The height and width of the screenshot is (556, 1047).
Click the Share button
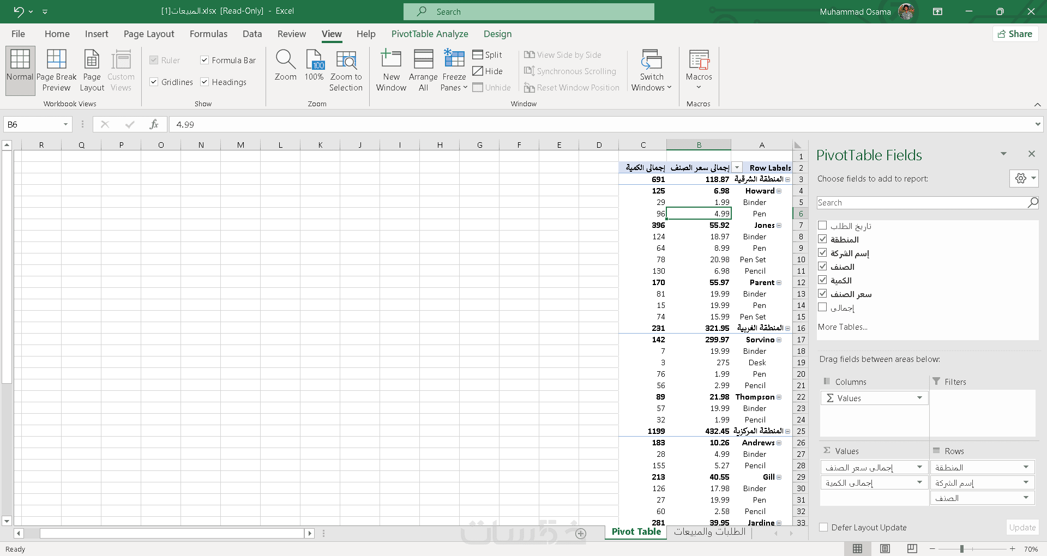(1015, 34)
